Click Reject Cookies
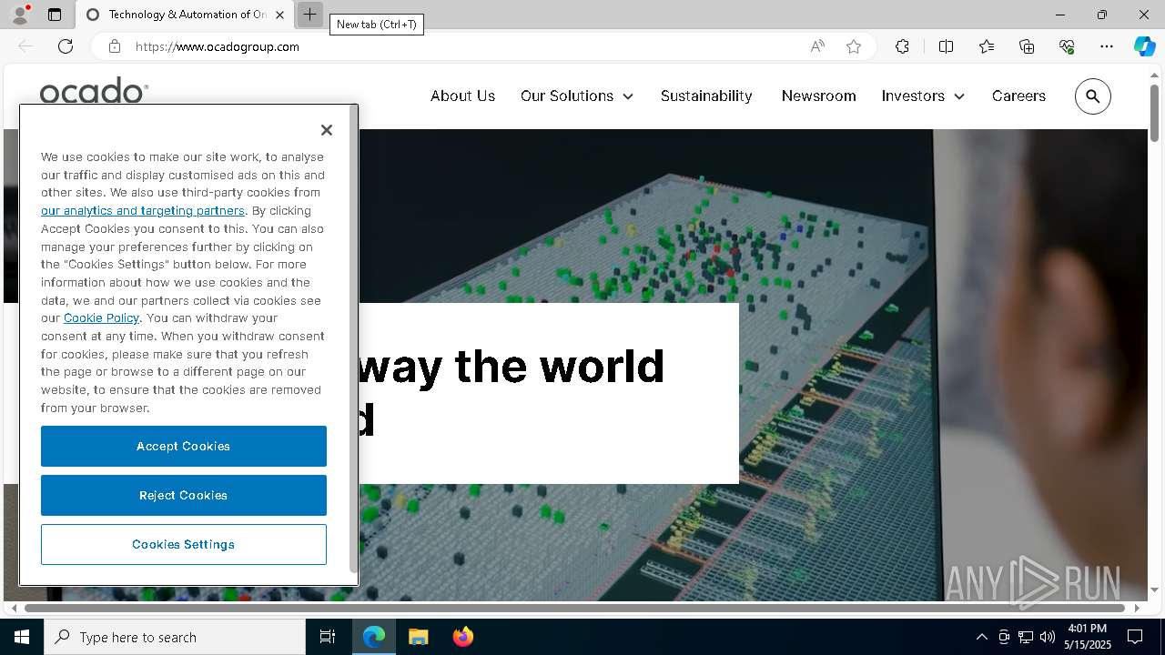Viewport: 1165px width, 655px height. [x=184, y=495]
